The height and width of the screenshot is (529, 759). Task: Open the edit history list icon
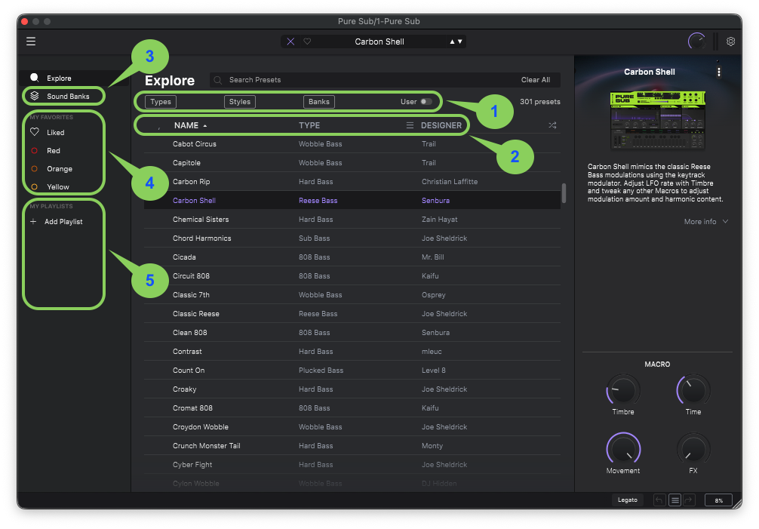pyautogui.click(x=674, y=500)
